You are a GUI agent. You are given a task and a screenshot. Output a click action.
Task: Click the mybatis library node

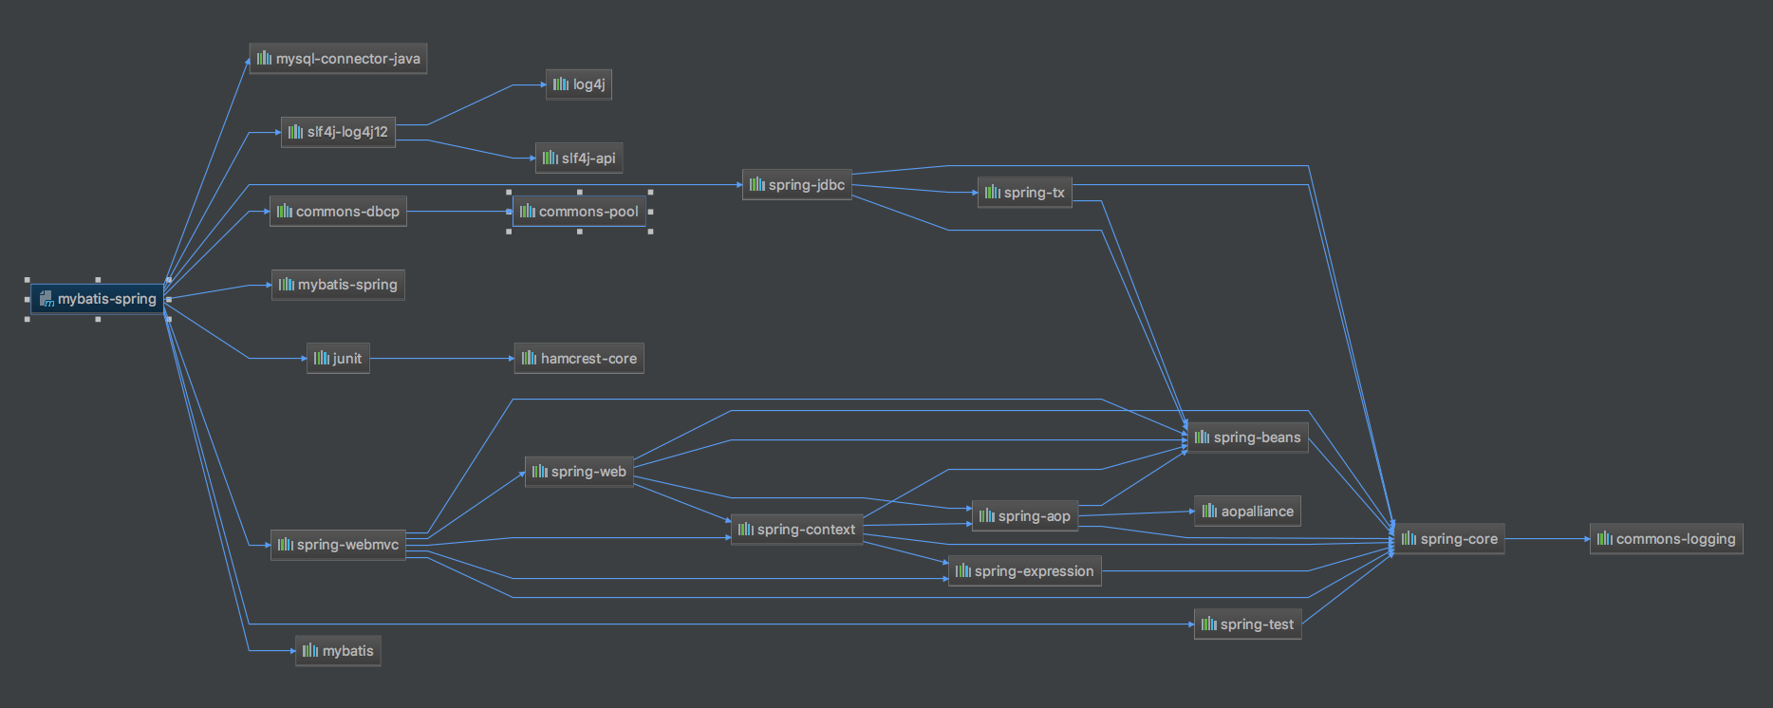click(338, 651)
